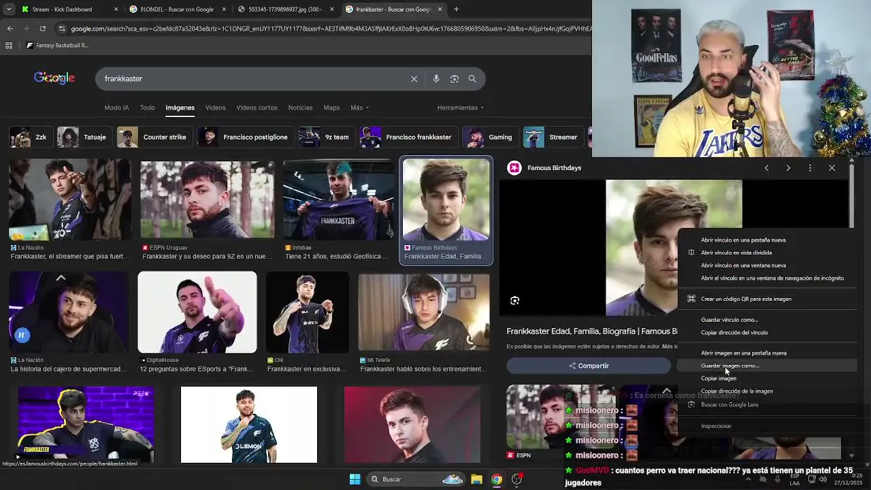This screenshot has width=871, height=490.
Task: Start voice search with microphone icon
Action: [436, 79]
